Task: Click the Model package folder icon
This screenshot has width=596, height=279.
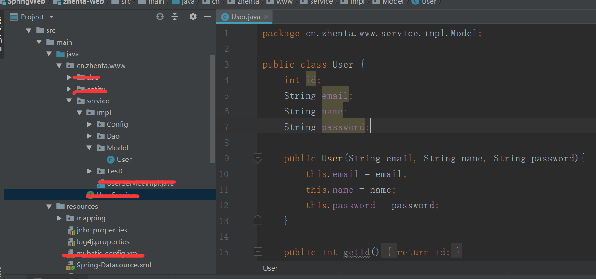Action: coord(101,148)
